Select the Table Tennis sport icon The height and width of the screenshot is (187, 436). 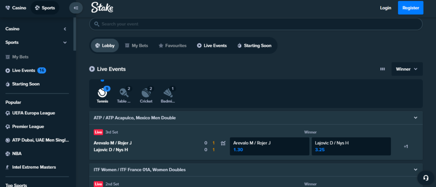point(124,95)
